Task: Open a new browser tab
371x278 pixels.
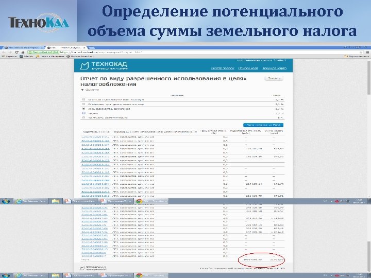Action: (91, 47)
